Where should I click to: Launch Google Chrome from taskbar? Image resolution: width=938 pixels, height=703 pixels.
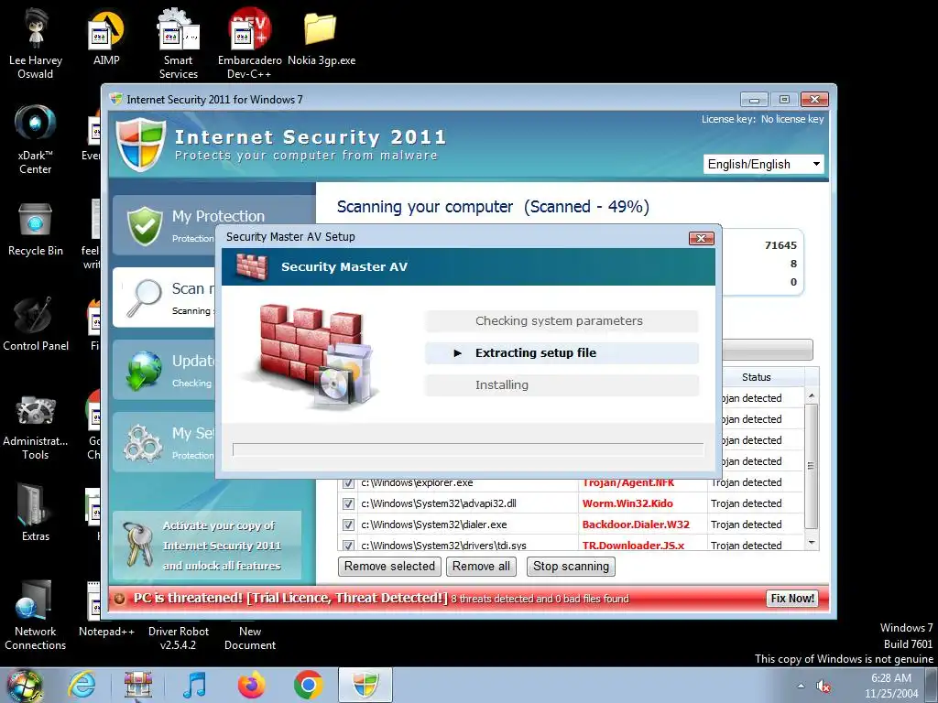(x=308, y=685)
